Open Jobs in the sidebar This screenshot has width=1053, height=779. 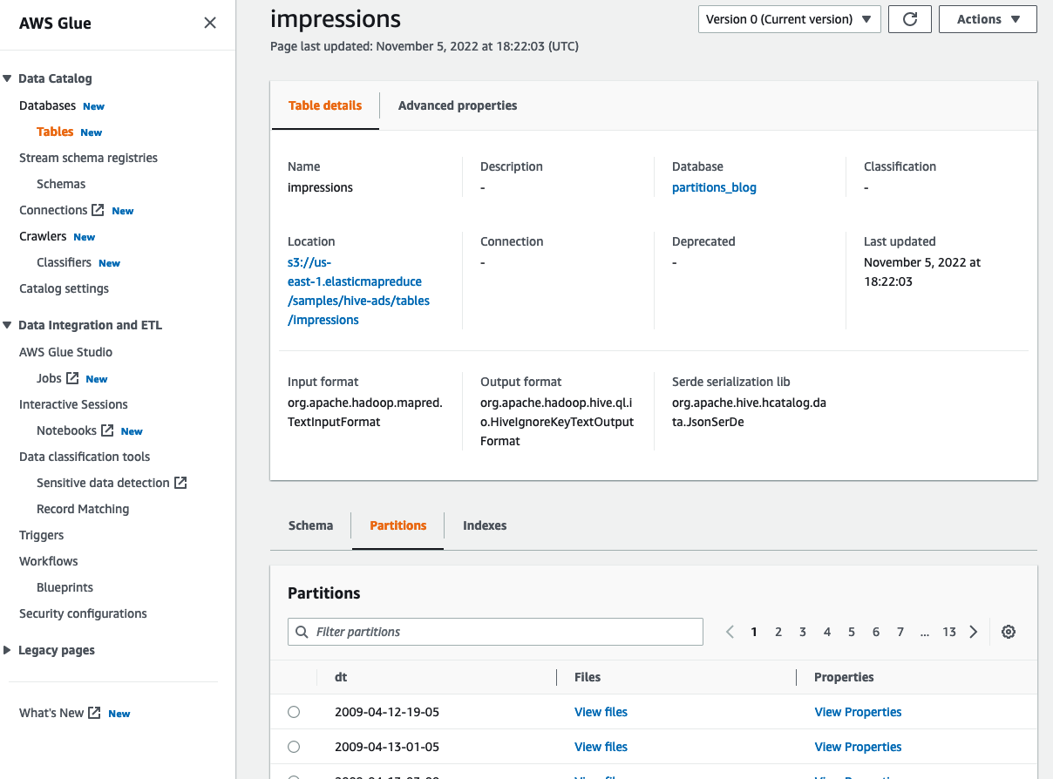click(49, 378)
